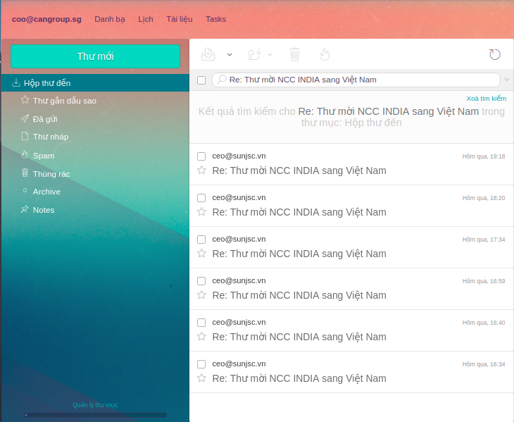Screen dimensions: 514x422
Task: Open the dropdown arrow beside the reply icon
Action: (230, 54)
